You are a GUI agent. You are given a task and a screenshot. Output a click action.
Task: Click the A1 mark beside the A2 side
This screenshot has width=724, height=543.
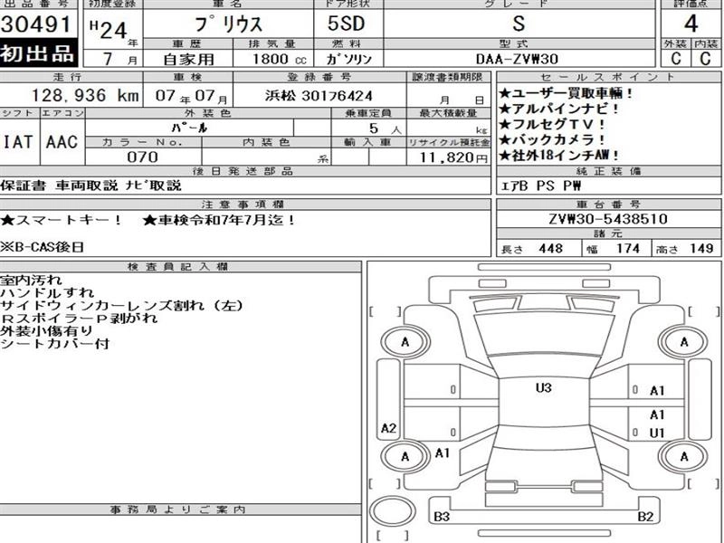[x=443, y=453]
